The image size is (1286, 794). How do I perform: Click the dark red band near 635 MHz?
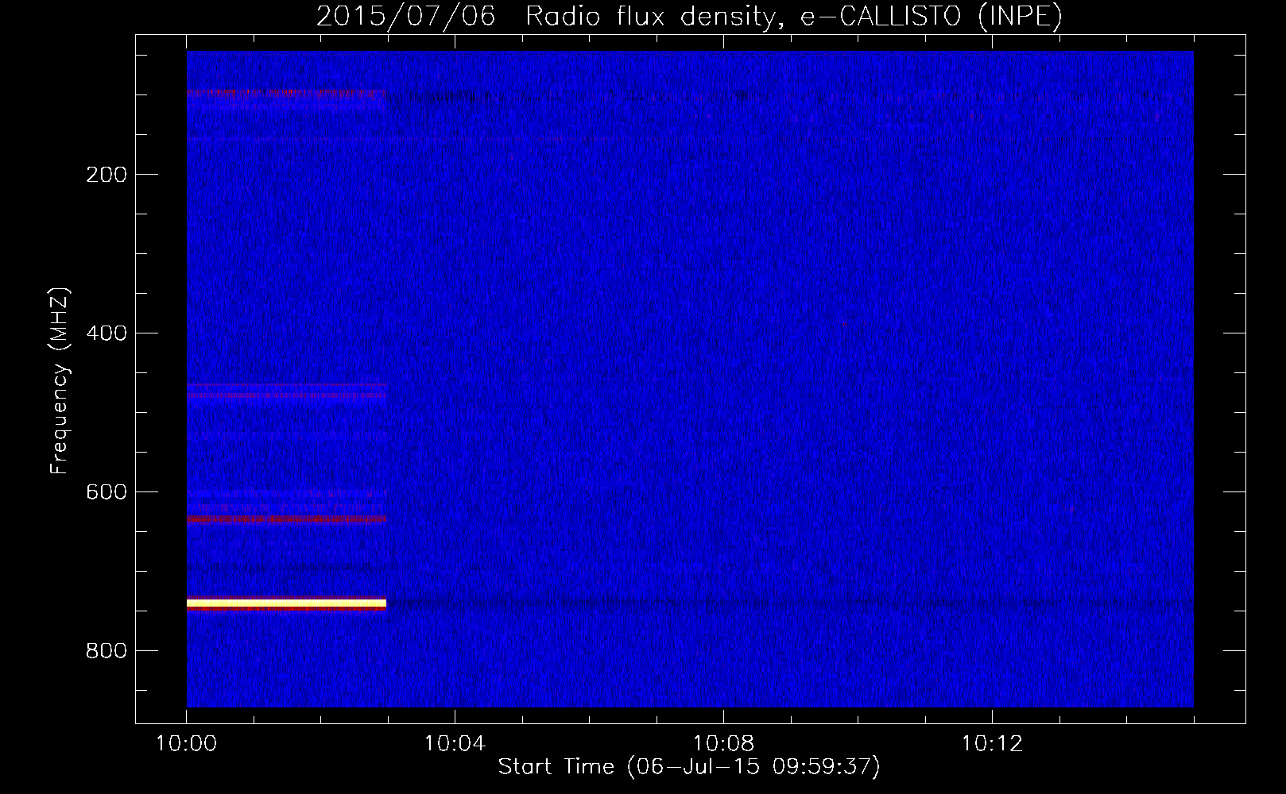tap(286, 519)
